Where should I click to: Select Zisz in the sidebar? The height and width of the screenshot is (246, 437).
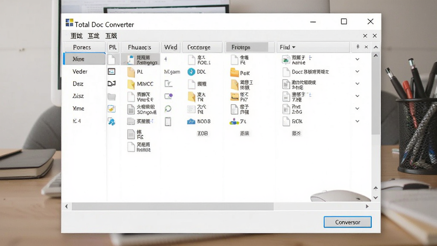(79, 96)
